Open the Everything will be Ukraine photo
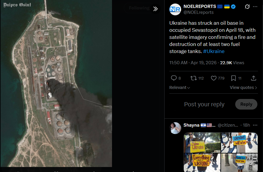This screenshot has width=263, height=172. (202, 163)
